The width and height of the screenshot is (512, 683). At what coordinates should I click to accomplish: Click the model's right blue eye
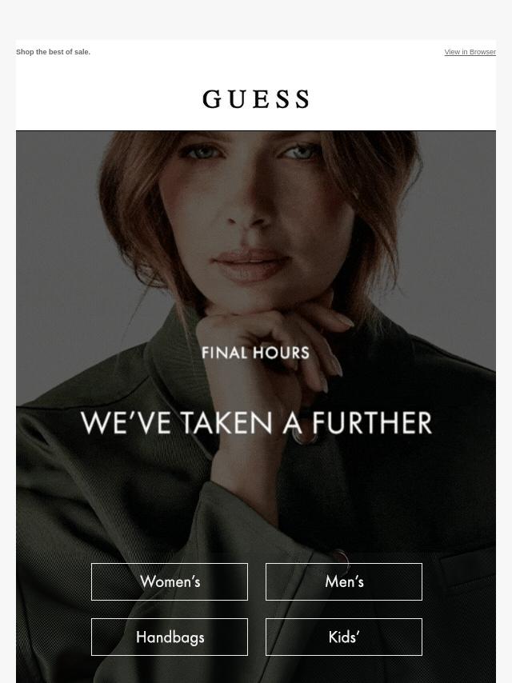302,152
